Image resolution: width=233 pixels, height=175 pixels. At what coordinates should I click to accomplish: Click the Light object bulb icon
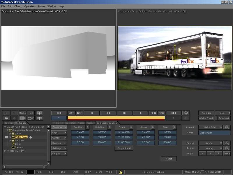[13, 144]
